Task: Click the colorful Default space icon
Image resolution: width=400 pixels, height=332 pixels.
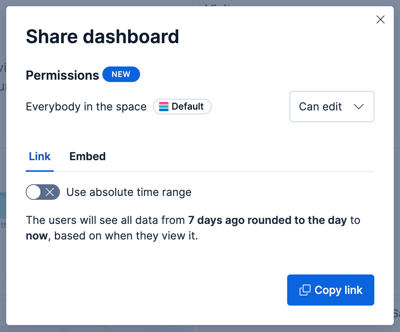Action: click(164, 107)
